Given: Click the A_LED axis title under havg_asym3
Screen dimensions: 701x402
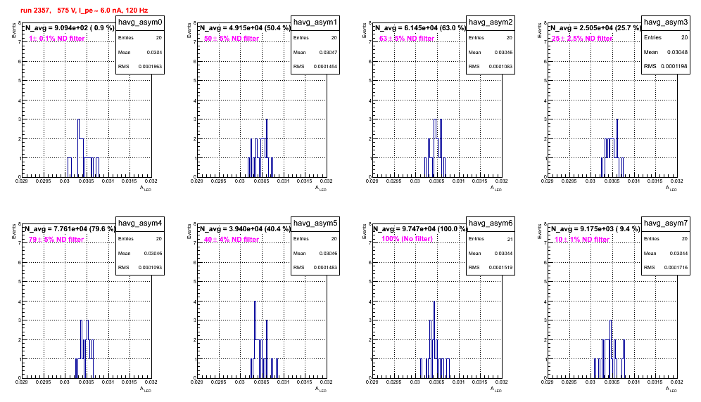Looking at the screenshot, I should 671,188.
